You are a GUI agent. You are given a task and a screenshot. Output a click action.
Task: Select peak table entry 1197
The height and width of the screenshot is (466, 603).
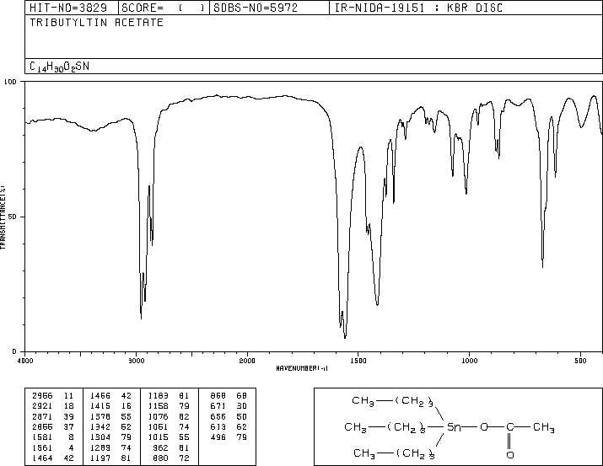100,458
